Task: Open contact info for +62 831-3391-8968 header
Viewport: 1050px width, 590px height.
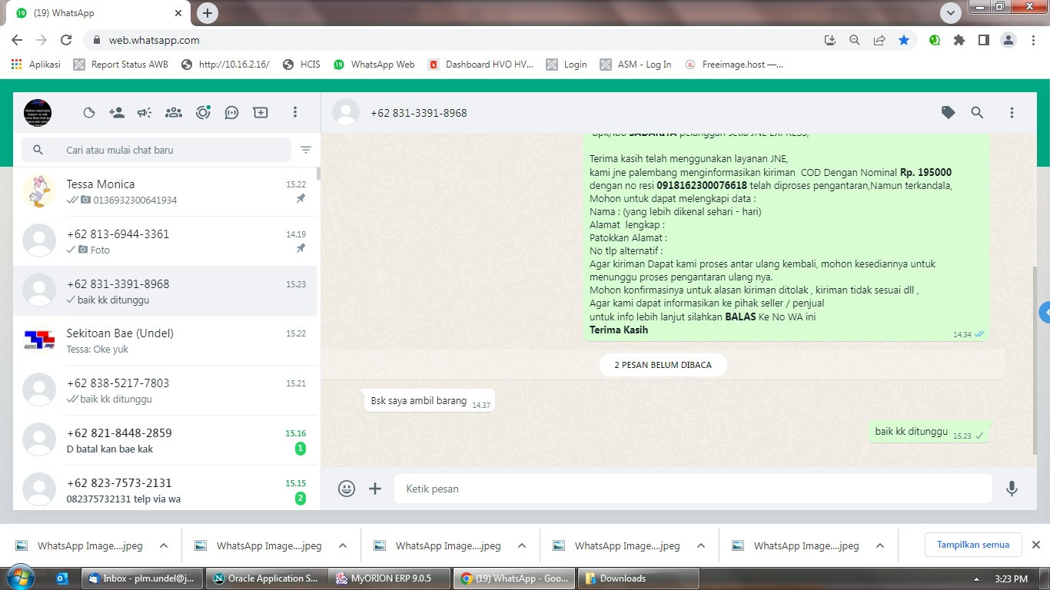Action: (419, 113)
